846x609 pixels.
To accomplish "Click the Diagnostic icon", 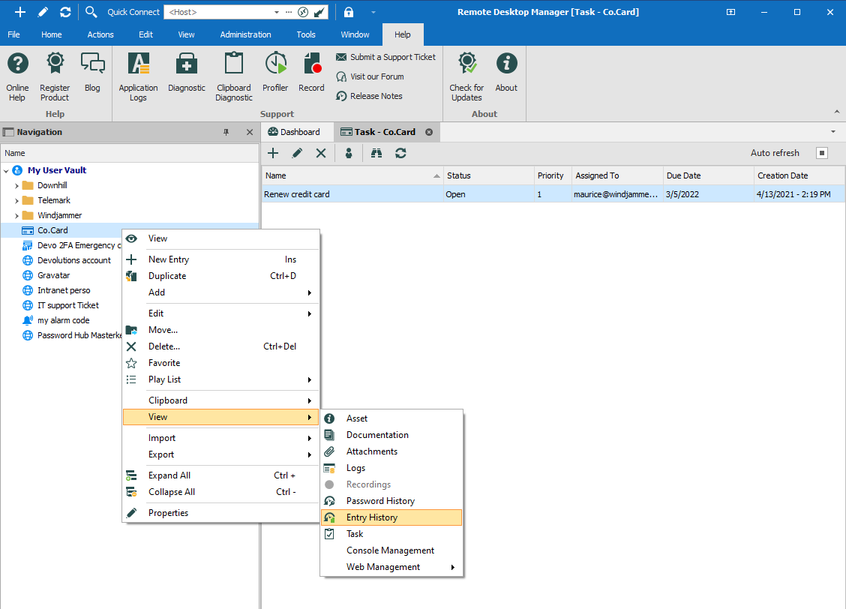I will point(186,76).
